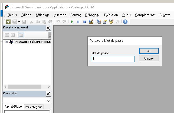Screen dimensions: 174x113
Task: Click the project tree right scroll arrow
Action: pos(48,86)
